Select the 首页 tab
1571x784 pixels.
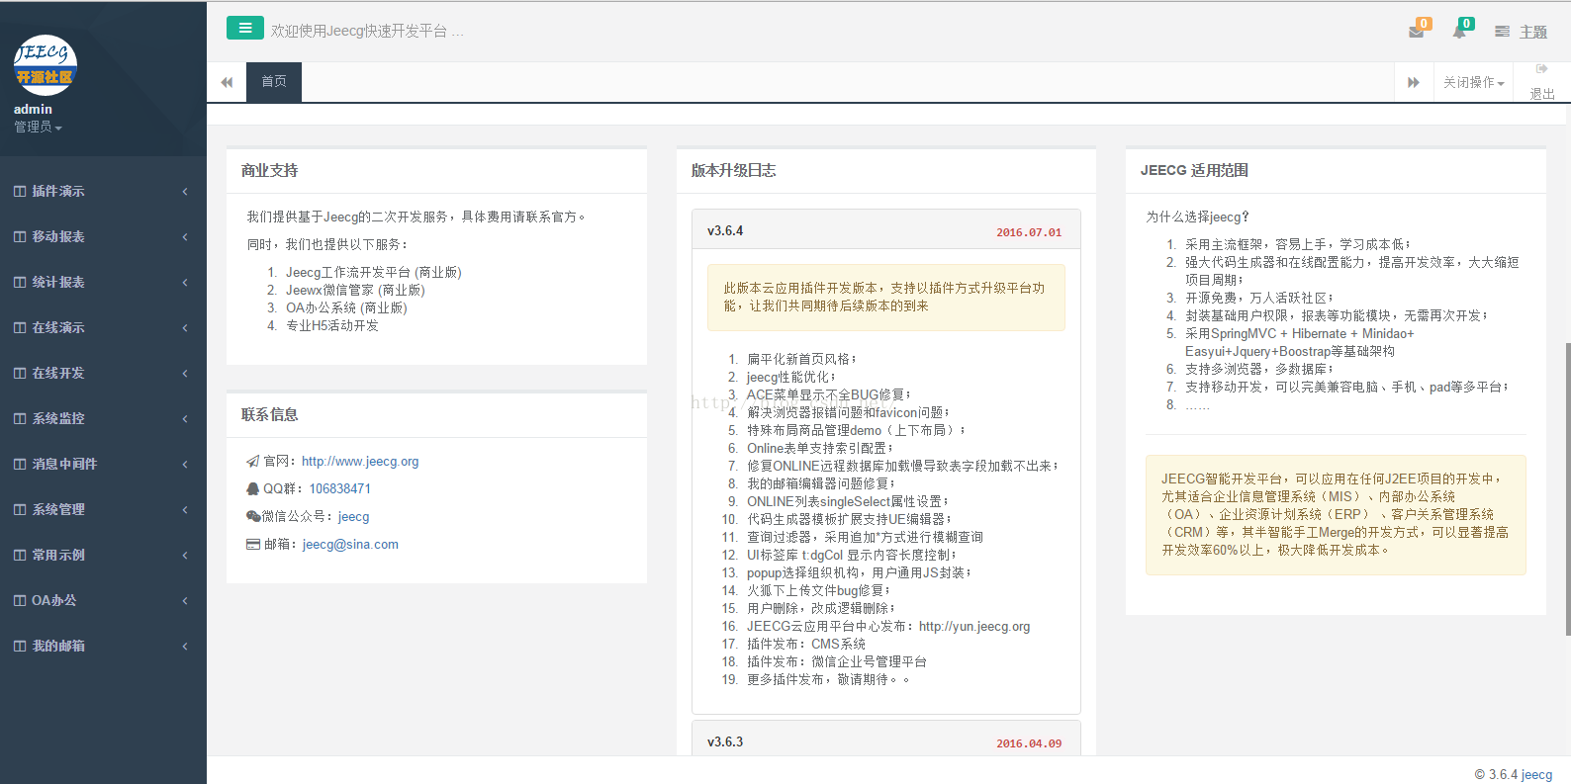point(274,82)
